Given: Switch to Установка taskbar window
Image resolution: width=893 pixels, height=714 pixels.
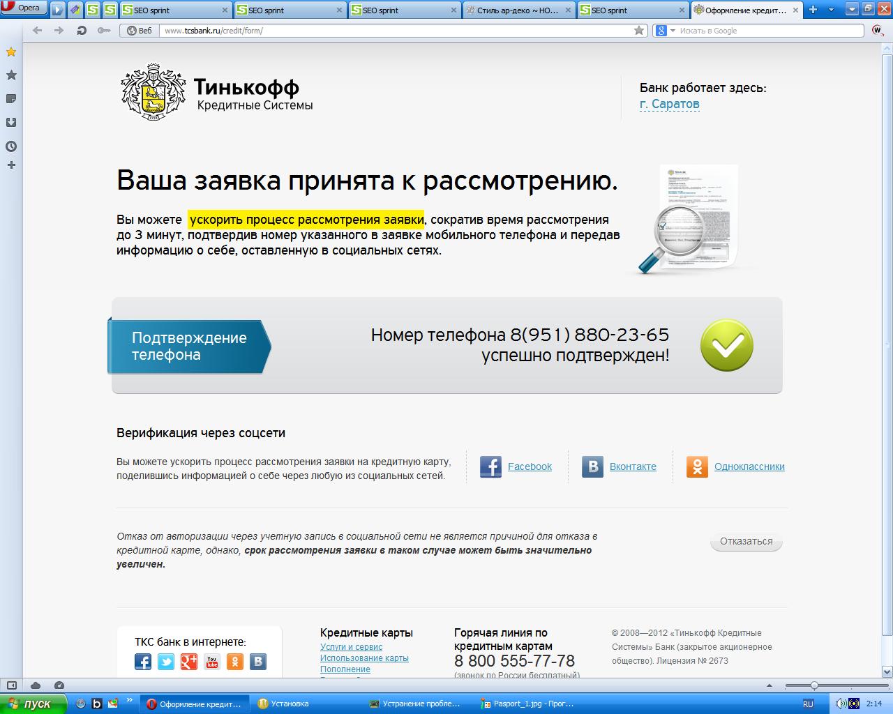Looking at the screenshot, I should click(305, 704).
